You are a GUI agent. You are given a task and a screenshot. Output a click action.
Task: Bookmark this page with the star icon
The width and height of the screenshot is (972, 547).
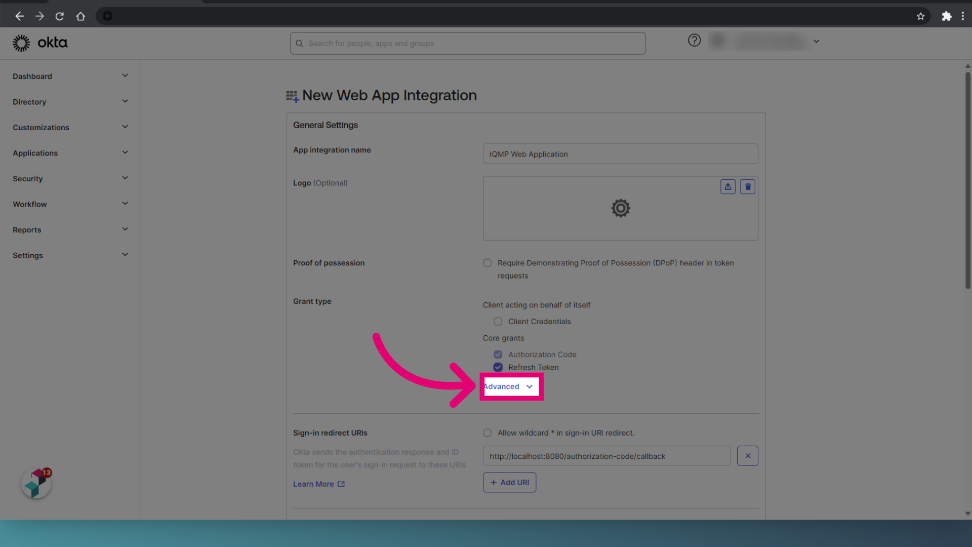[920, 16]
